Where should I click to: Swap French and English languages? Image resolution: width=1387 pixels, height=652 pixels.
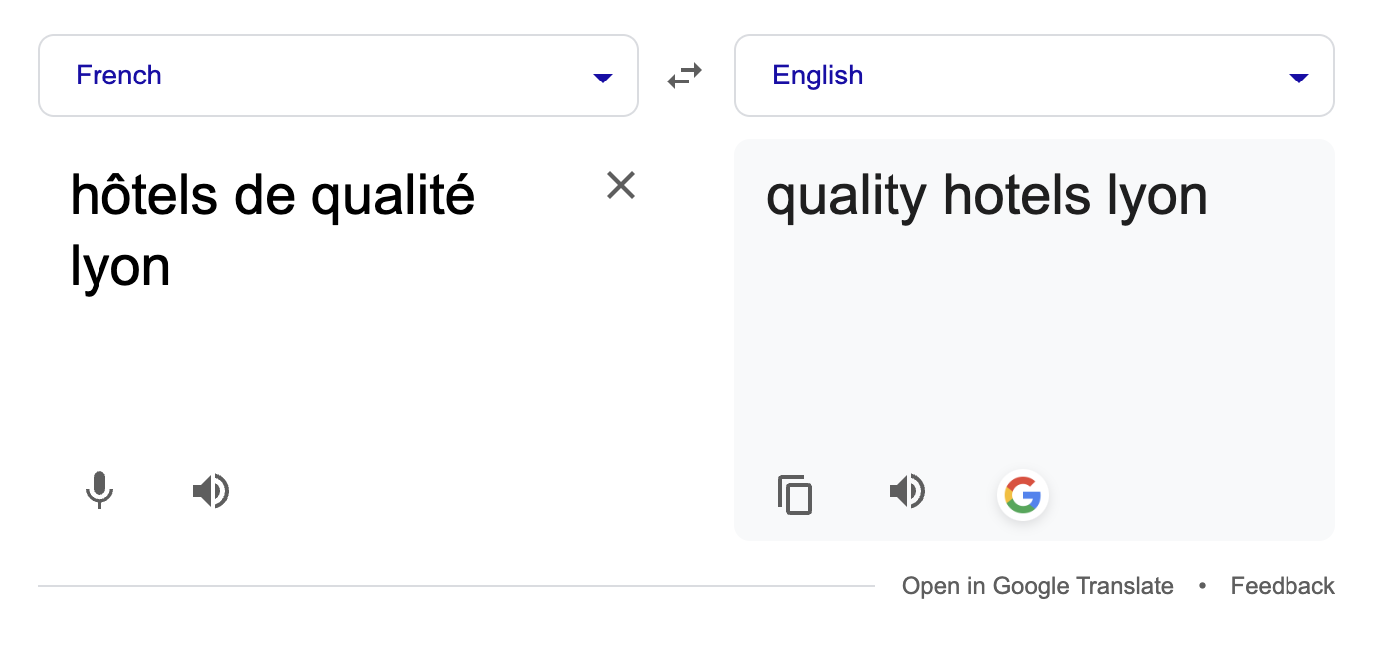(x=685, y=76)
